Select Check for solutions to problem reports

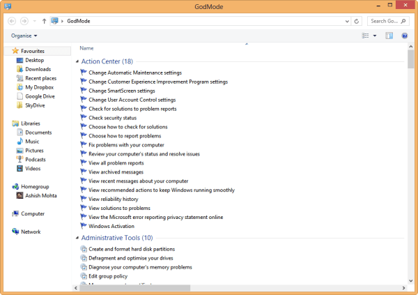click(x=132, y=109)
